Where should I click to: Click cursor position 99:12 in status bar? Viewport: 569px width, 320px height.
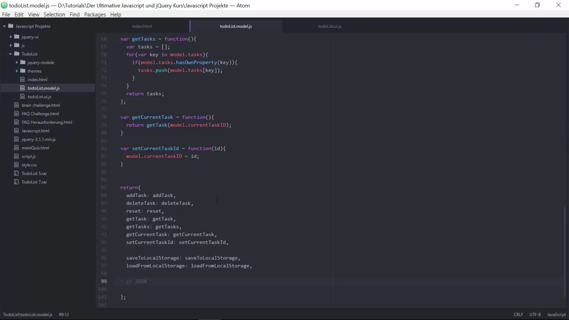64,315
